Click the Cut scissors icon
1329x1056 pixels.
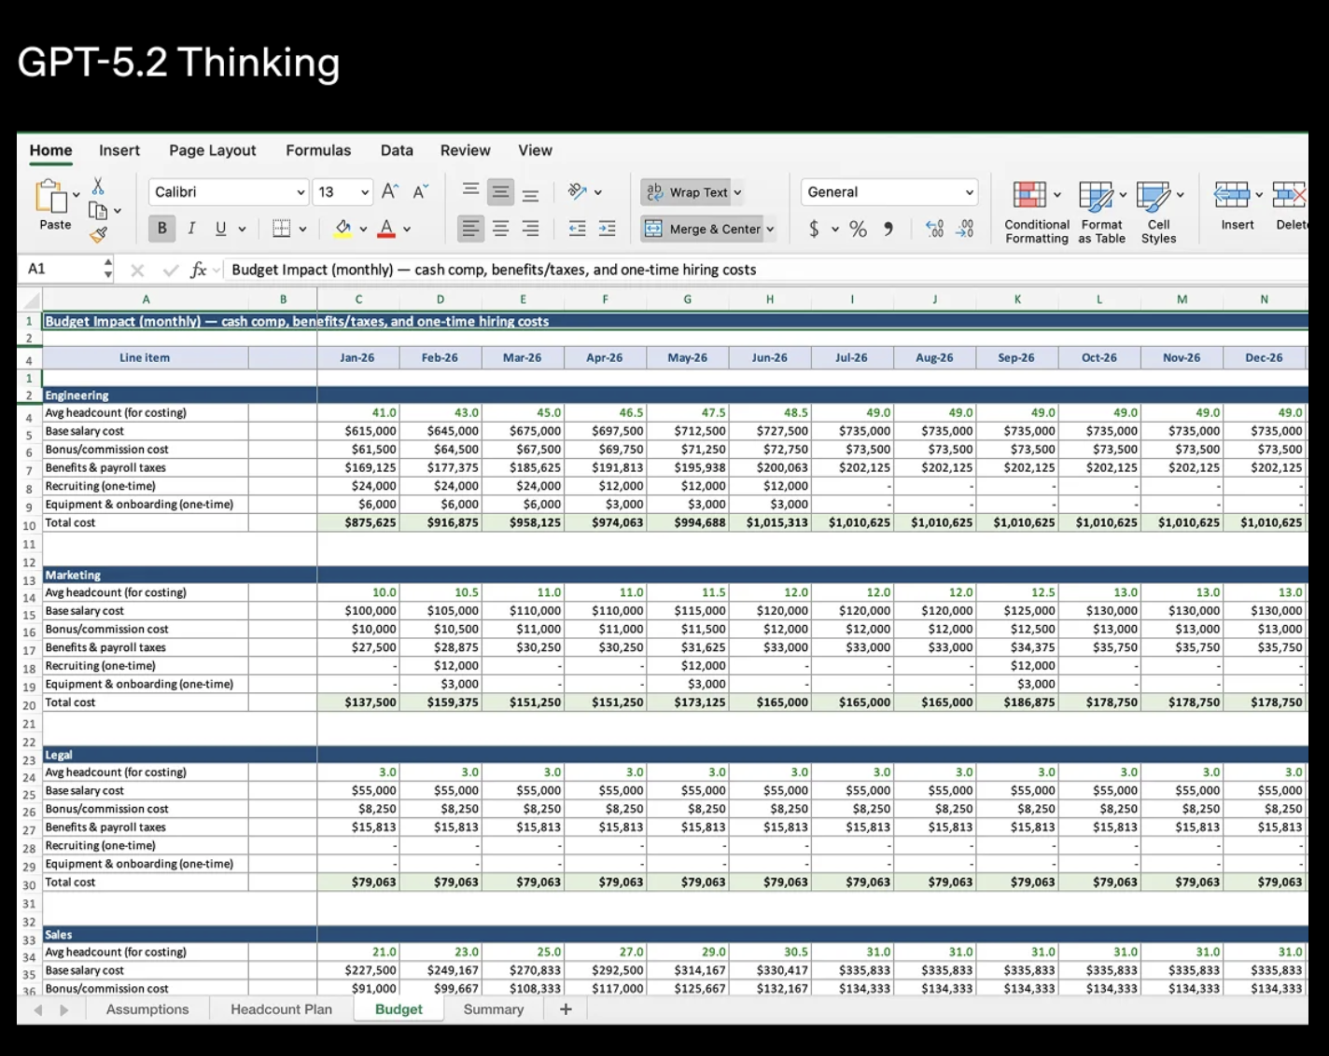pos(98,187)
